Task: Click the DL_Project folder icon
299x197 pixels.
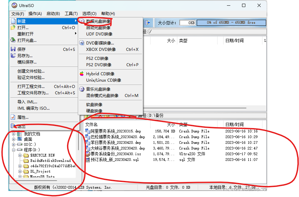Action: pos(26,172)
